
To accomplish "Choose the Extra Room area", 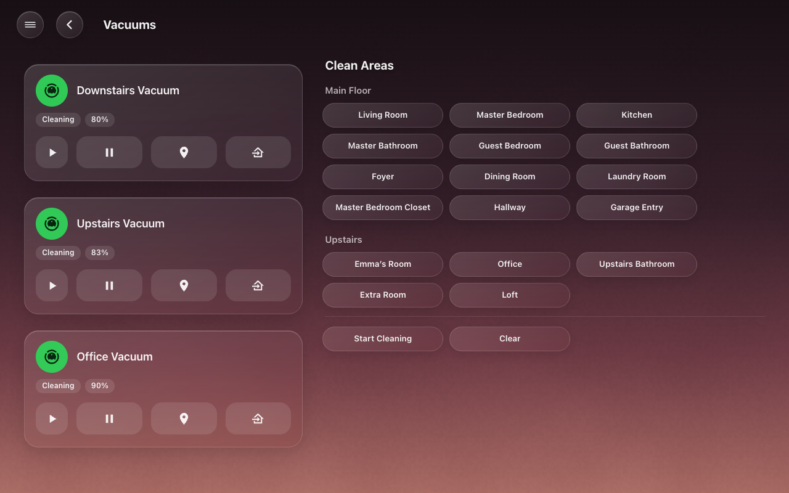I will [x=383, y=295].
